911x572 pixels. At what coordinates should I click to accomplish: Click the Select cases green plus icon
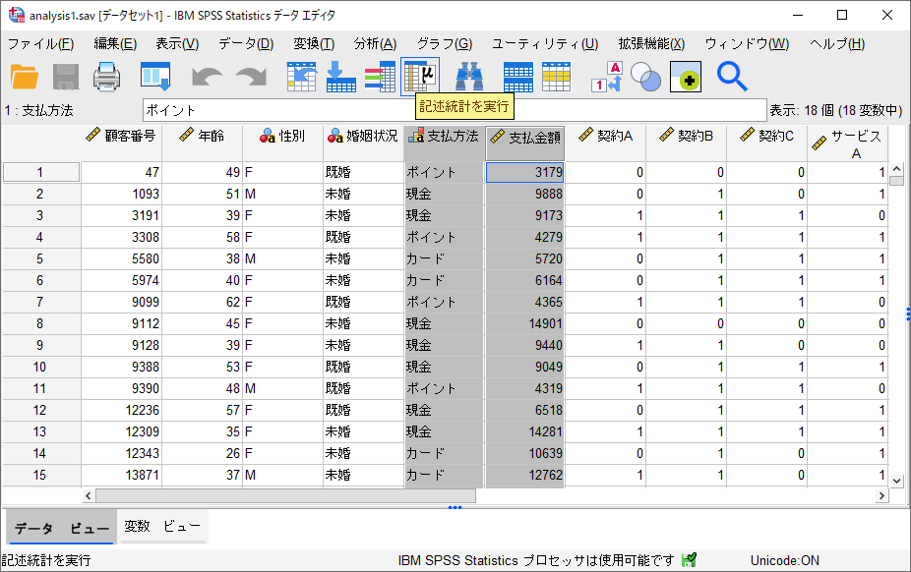pos(686,78)
